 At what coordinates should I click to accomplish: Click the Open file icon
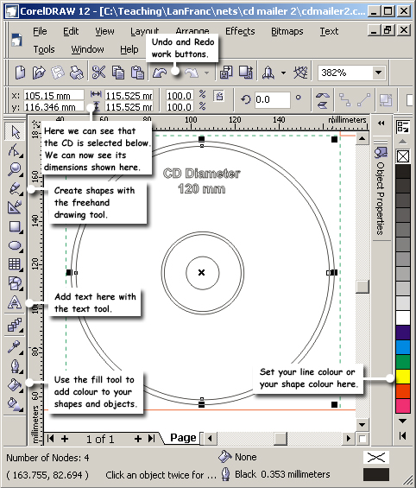pyautogui.click(x=39, y=73)
